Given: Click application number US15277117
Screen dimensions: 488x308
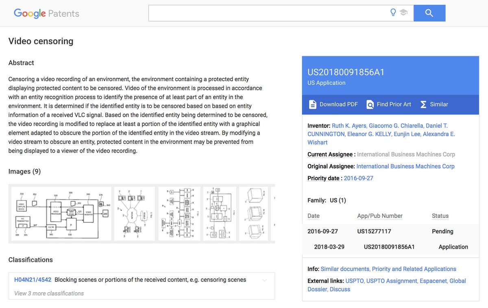Looking at the screenshot, I should (374, 231).
